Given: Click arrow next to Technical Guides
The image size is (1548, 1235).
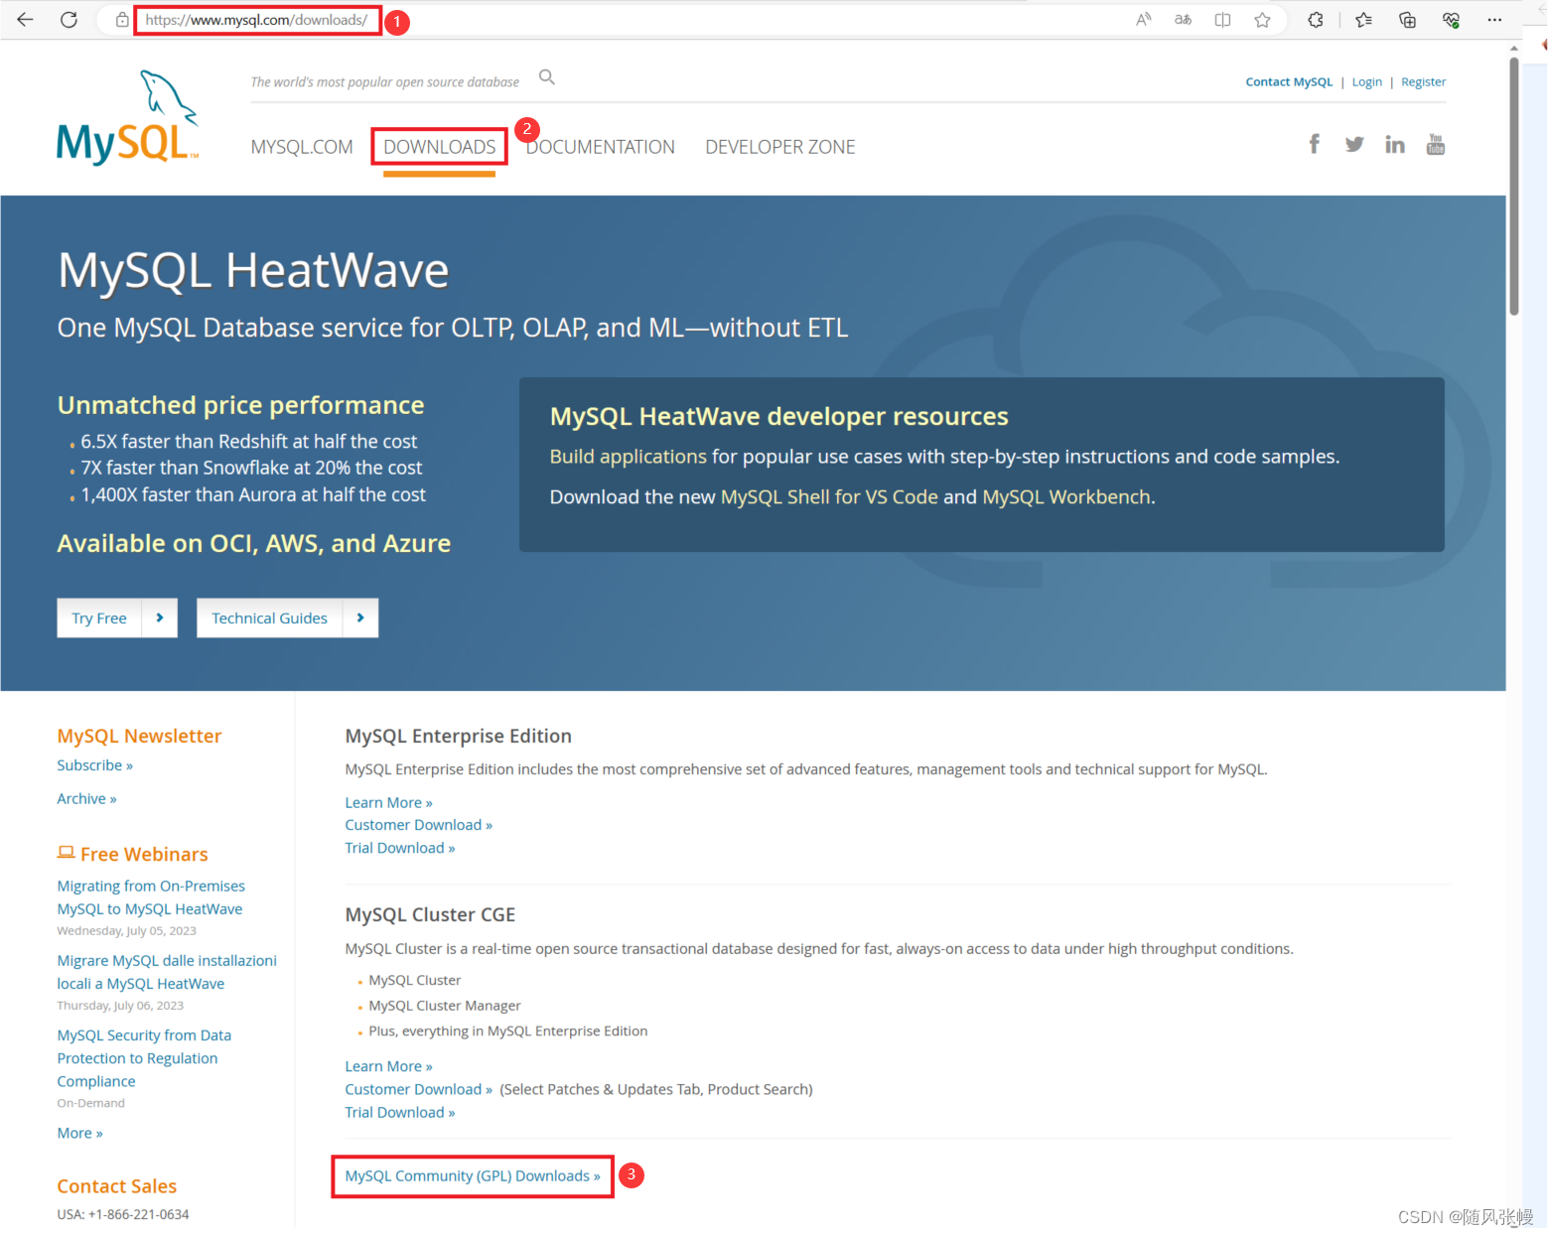Looking at the screenshot, I should [360, 617].
